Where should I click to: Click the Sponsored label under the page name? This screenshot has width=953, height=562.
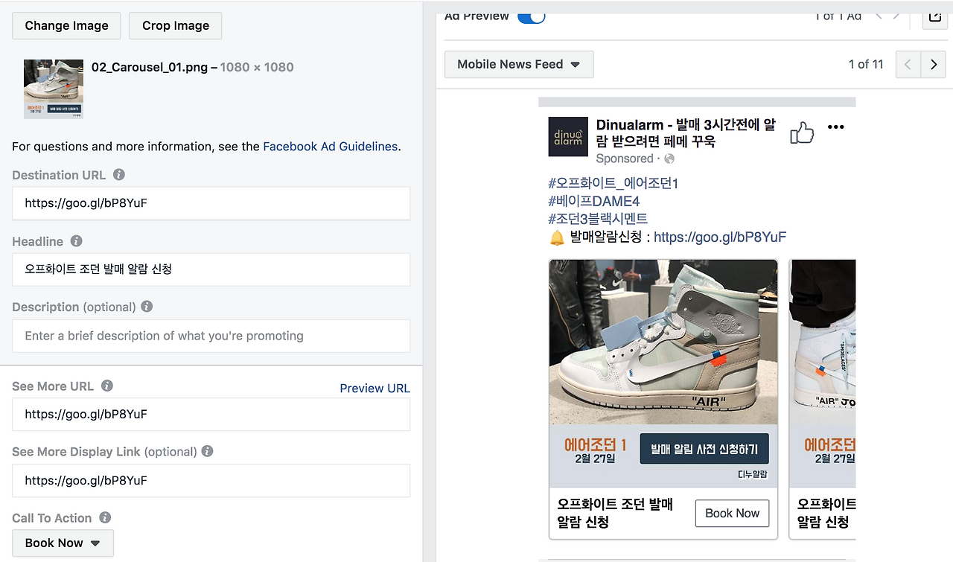tap(625, 159)
